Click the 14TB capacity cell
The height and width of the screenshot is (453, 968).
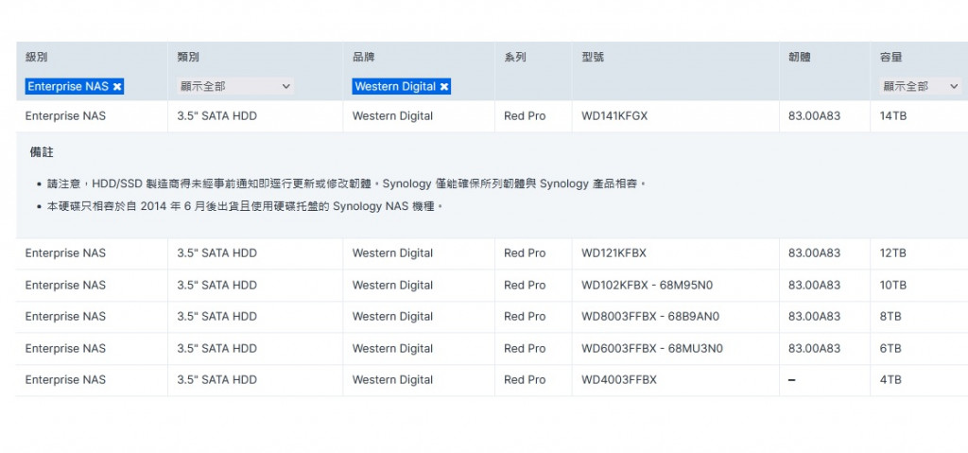(892, 115)
